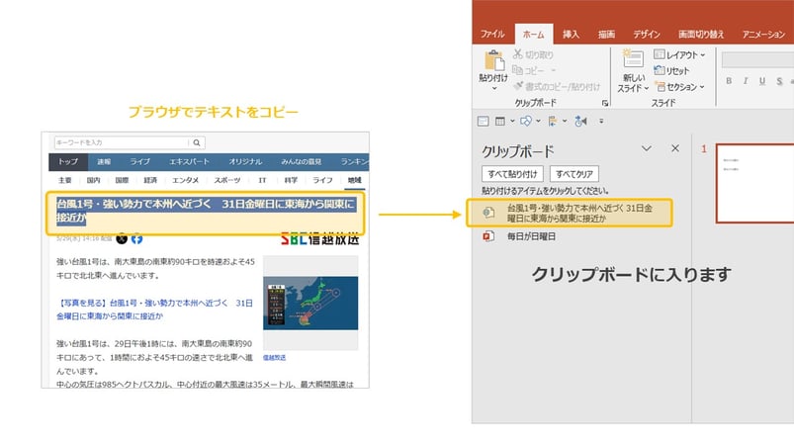Image resolution: width=794 pixels, height=446 pixels.
Task: Select the エンタメ category in the browser
Action: pyautogui.click(x=185, y=180)
